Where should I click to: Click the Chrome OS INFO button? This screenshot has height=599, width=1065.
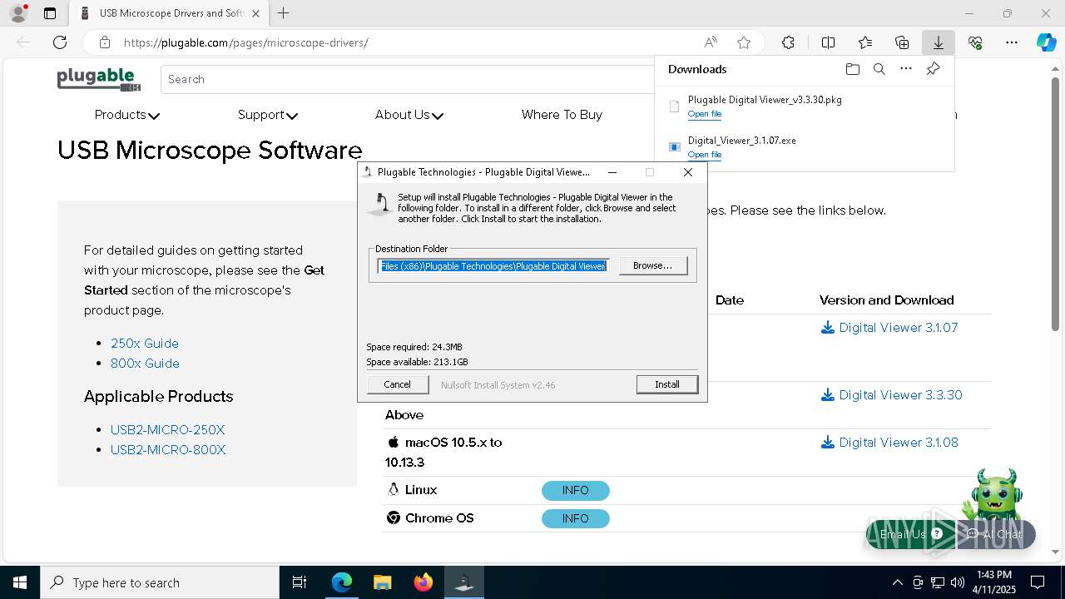click(x=575, y=518)
